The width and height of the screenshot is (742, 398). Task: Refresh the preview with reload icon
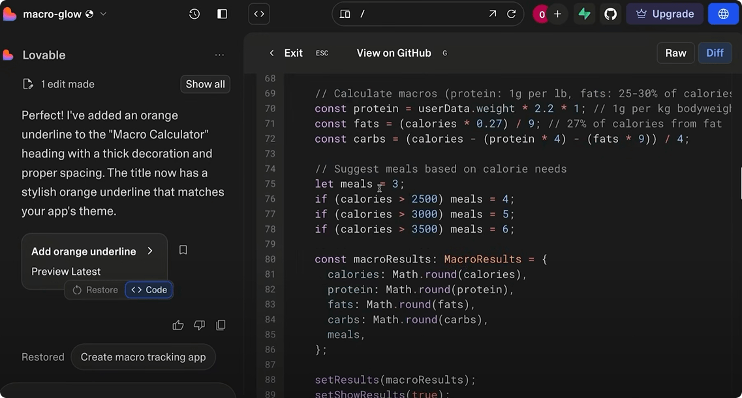pyautogui.click(x=512, y=14)
